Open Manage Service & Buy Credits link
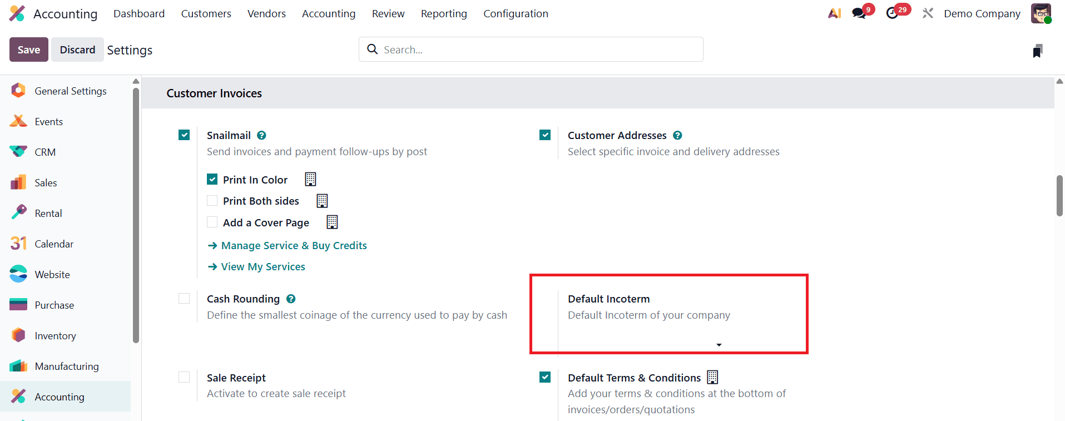 [x=294, y=245]
